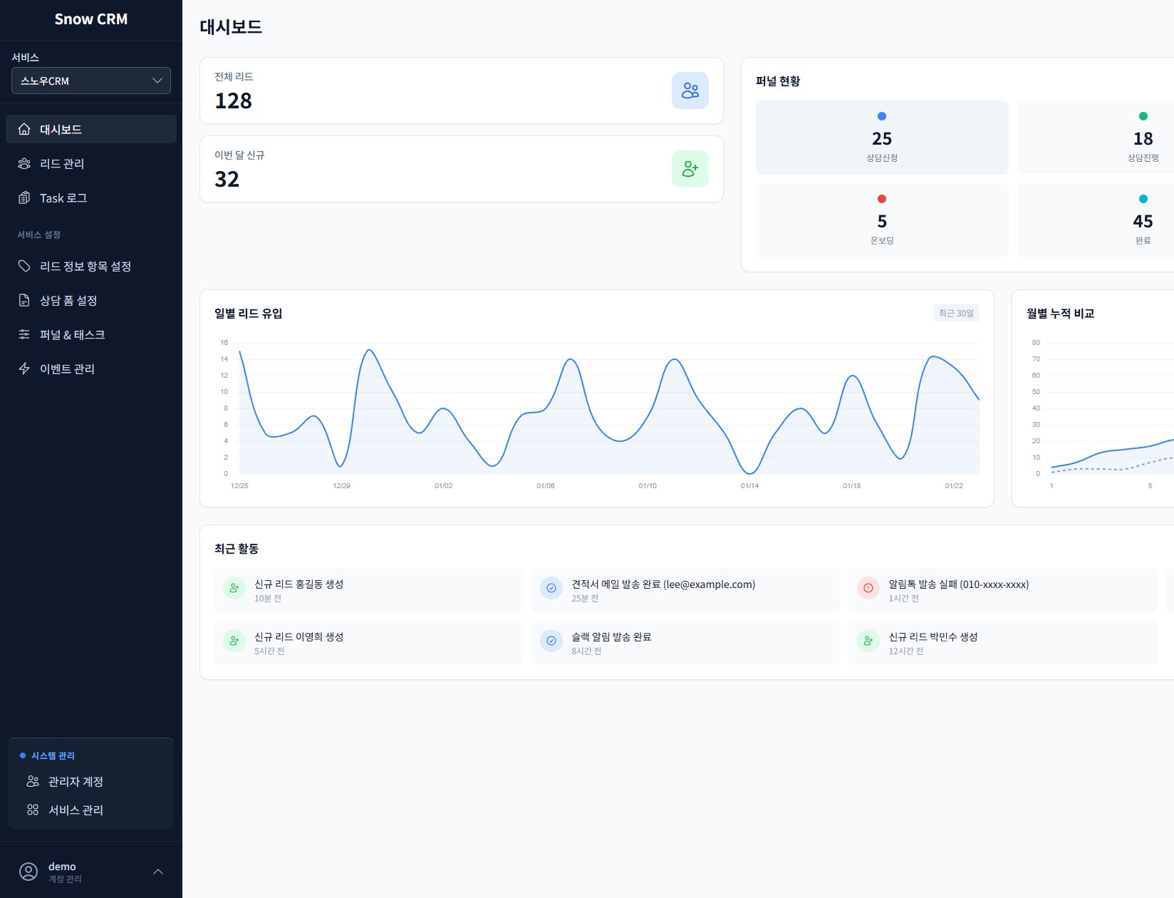The height and width of the screenshot is (898, 1174).
Task: Open the 스노우CRM service dropdown
Action: [x=91, y=81]
